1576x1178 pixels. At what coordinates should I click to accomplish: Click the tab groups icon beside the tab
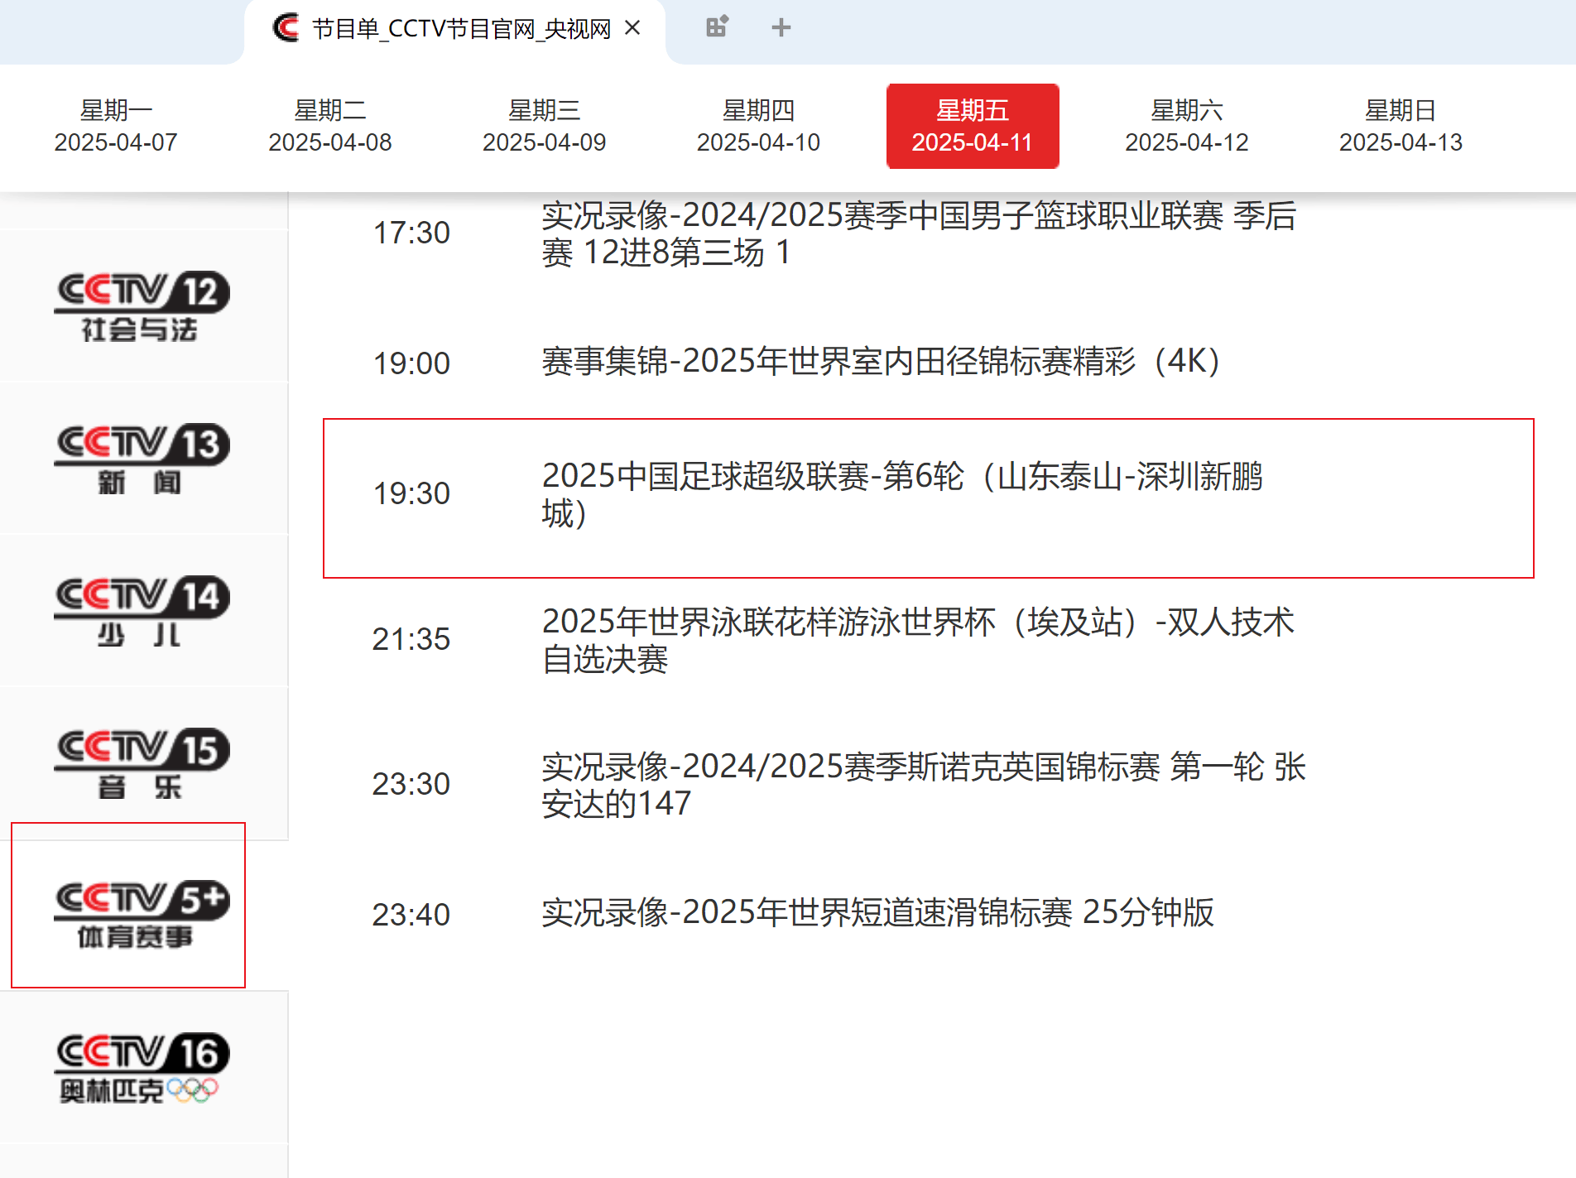pyautogui.click(x=717, y=27)
